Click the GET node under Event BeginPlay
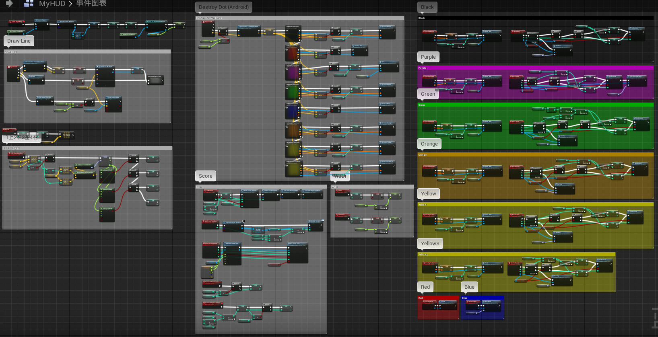658x337 pixels. pyautogui.click(x=78, y=35)
